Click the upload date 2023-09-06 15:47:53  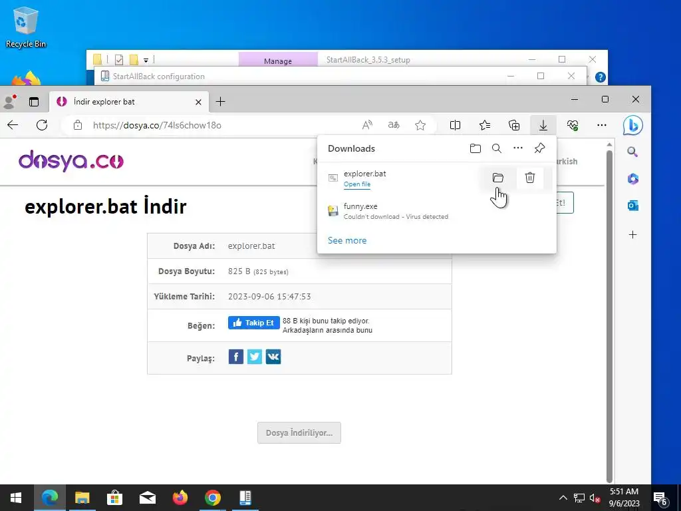tap(269, 297)
